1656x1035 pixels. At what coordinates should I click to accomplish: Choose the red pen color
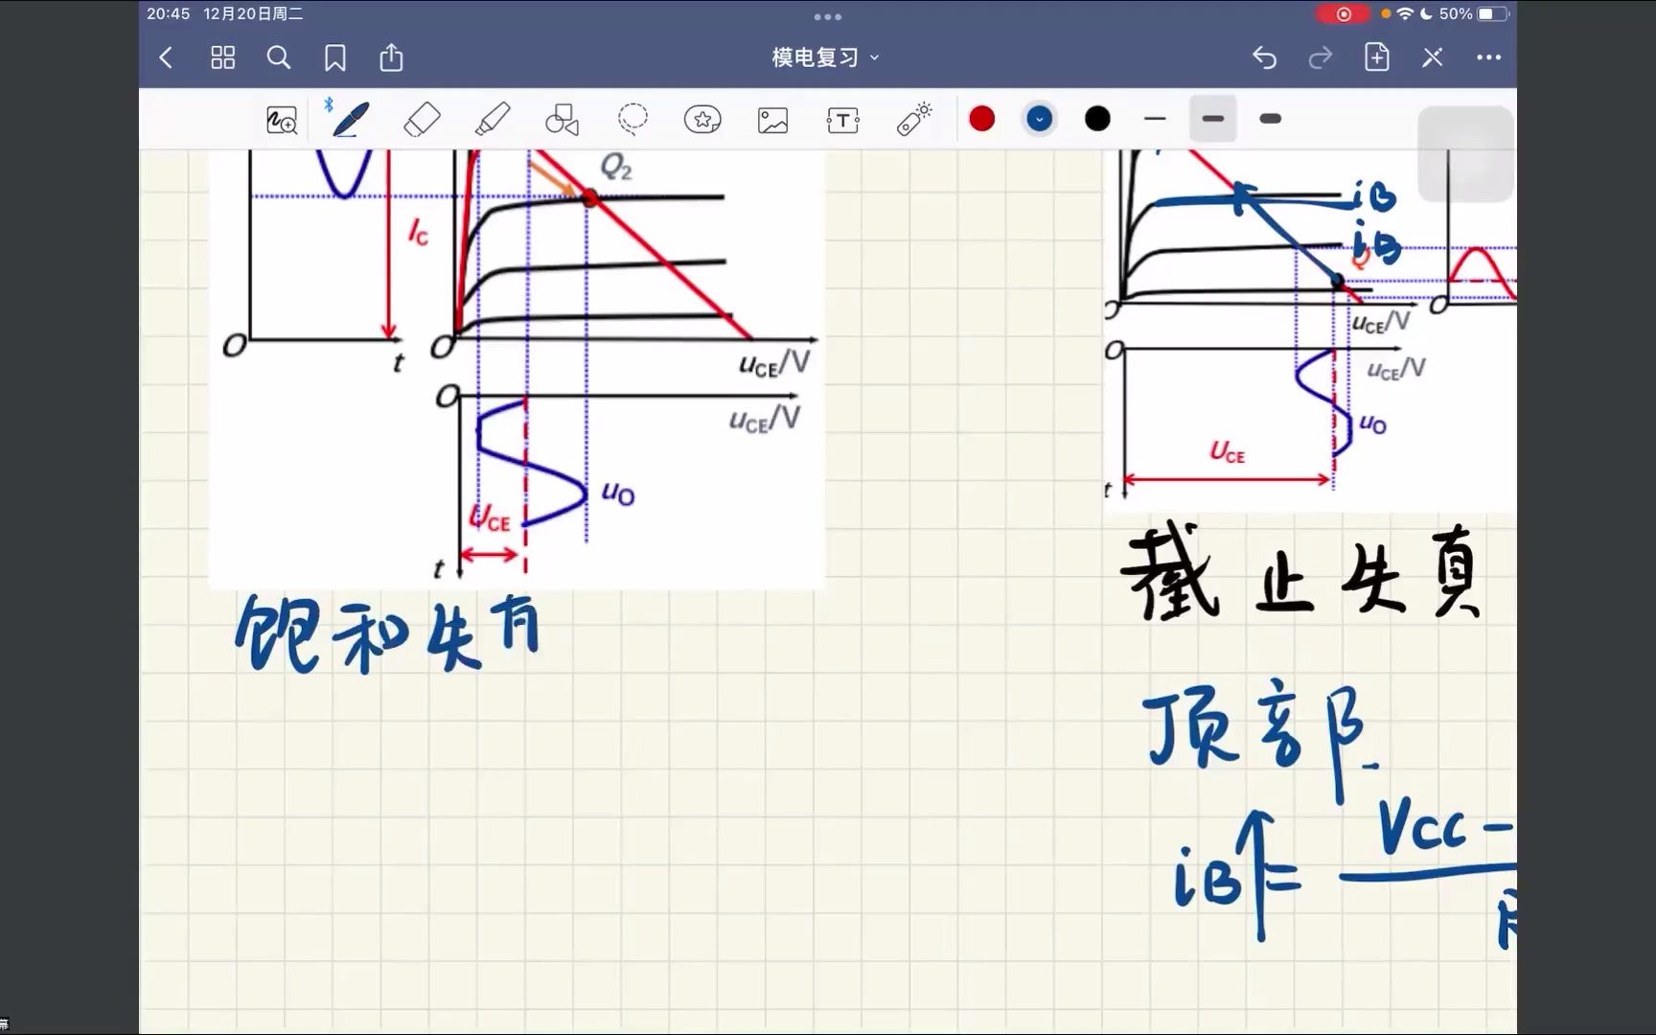pos(982,119)
